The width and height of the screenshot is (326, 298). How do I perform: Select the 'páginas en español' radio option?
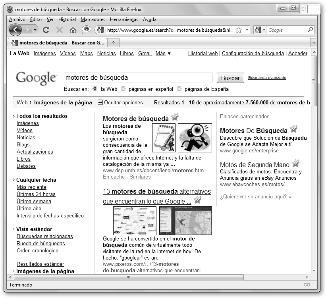pos(123,89)
